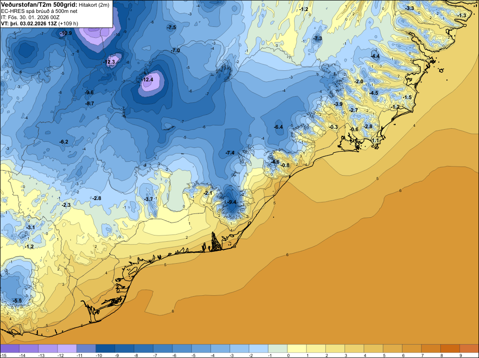
Task: Click the -8.7 temperature label
Action: [90, 103]
